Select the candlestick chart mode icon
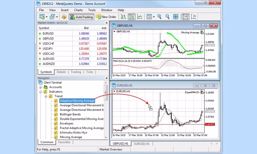This screenshot has width=257, height=154. [131, 17]
